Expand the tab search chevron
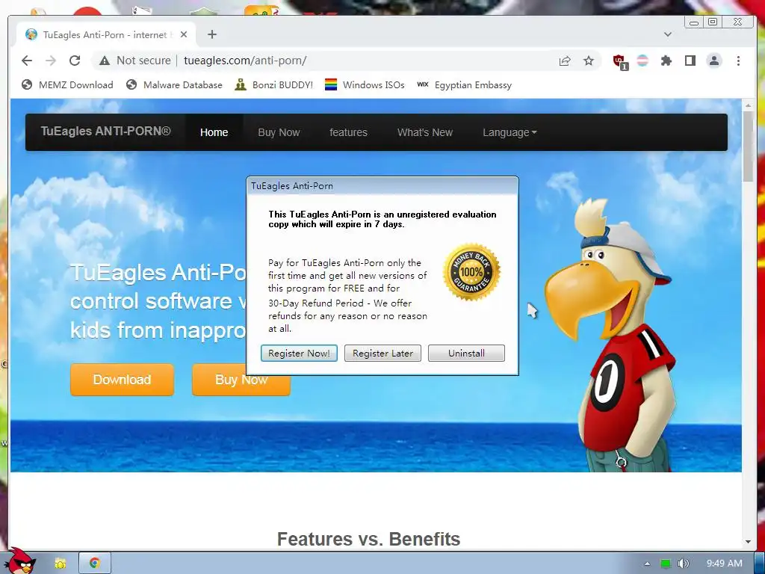The image size is (765, 574). (668, 34)
